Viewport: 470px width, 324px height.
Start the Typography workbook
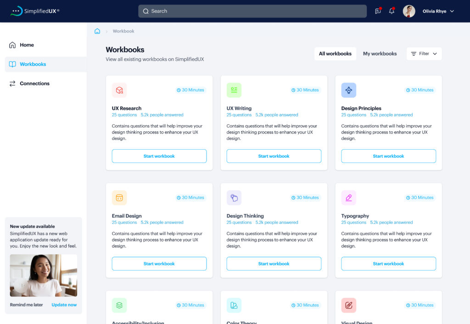(x=388, y=264)
